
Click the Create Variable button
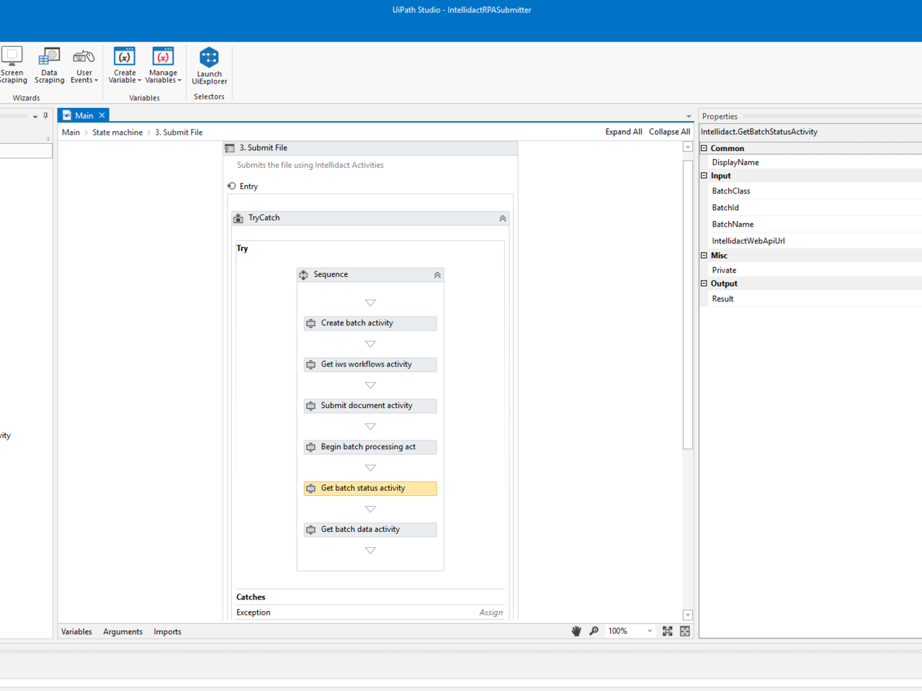pos(125,66)
